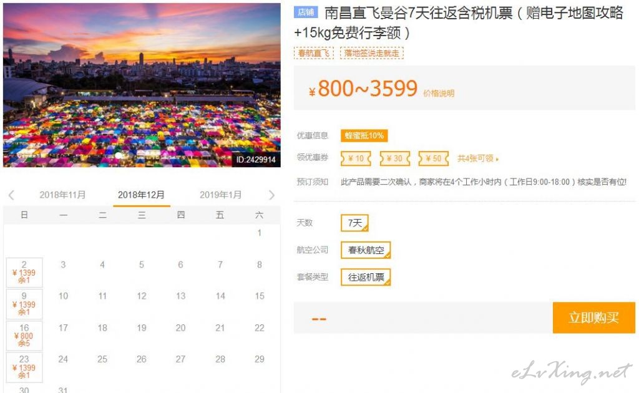The width and height of the screenshot is (639, 393).
Task: Click the Bangkok night market product photo
Action: [x=142, y=85]
